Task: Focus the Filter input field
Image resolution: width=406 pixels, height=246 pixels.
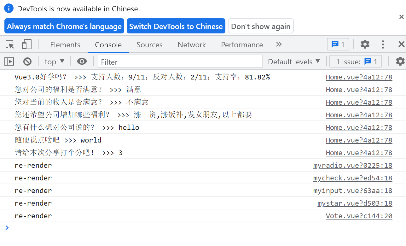Action: click(x=180, y=62)
